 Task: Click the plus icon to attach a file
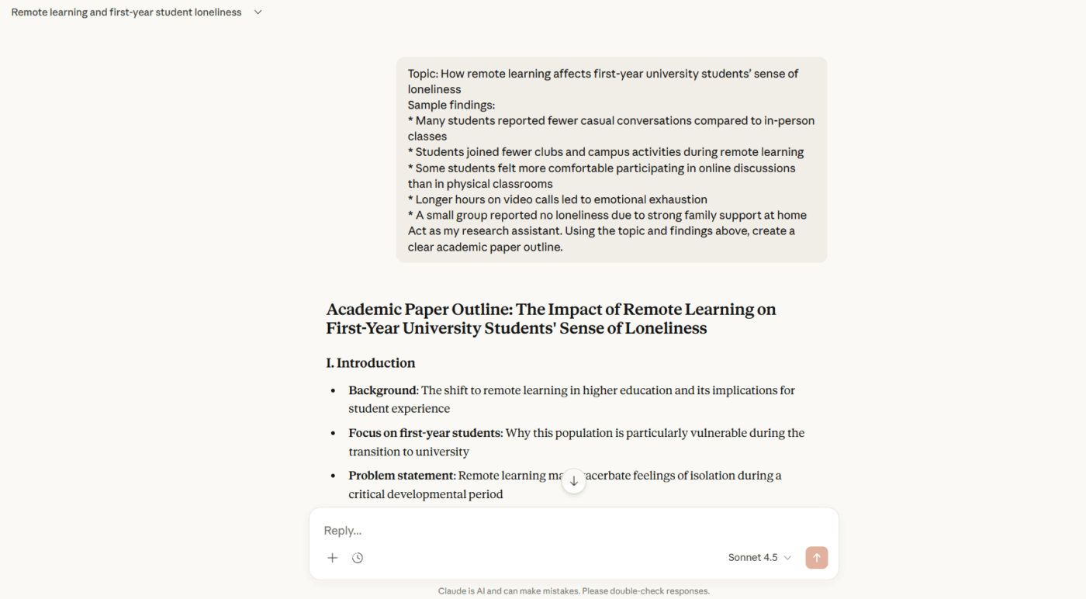332,557
